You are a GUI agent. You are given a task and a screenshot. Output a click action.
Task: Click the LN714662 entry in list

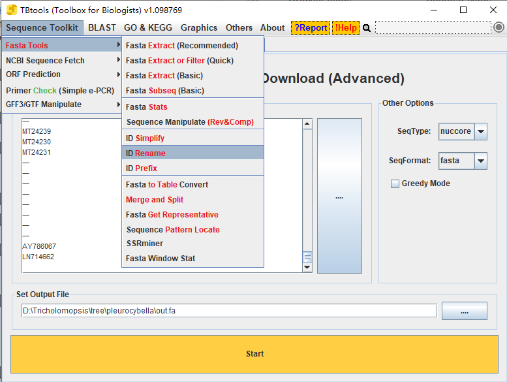click(38, 257)
